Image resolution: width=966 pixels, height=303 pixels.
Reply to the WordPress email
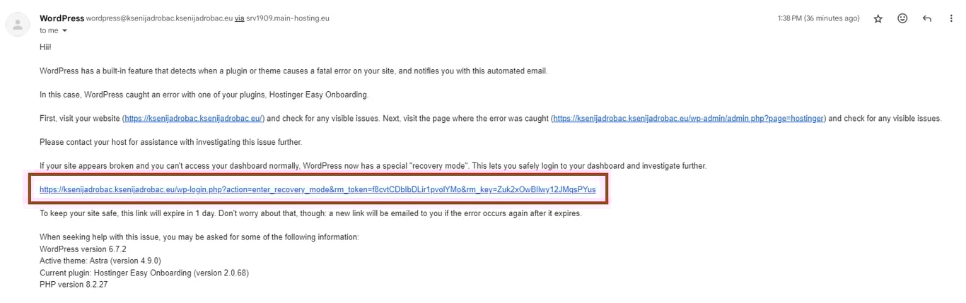coord(927,19)
